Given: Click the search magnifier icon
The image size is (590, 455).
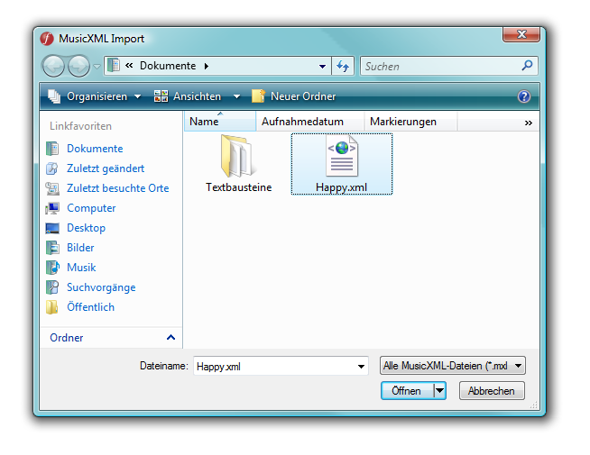Looking at the screenshot, I should [528, 66].
